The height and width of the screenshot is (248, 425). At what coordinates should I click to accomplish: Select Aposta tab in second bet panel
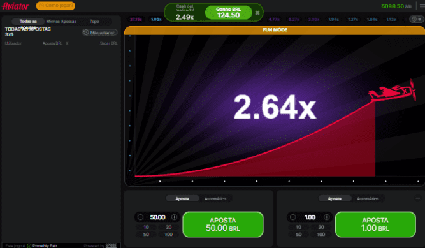(x=335, y=199)
